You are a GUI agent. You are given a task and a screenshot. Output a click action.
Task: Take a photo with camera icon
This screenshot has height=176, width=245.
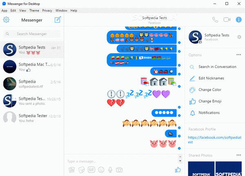[x=119, y=170]
